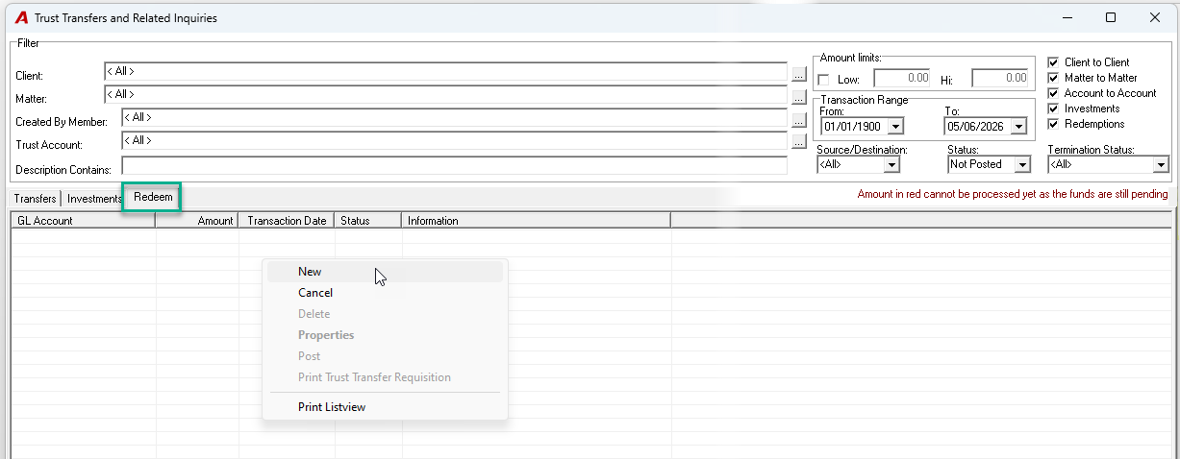Viewport: 1180px width, 459px height.
Task: Open Created By Member ellipsis button
Action: pyautogui.click(x=798, y=119)
